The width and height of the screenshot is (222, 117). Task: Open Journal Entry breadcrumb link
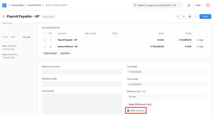(34, 5)
